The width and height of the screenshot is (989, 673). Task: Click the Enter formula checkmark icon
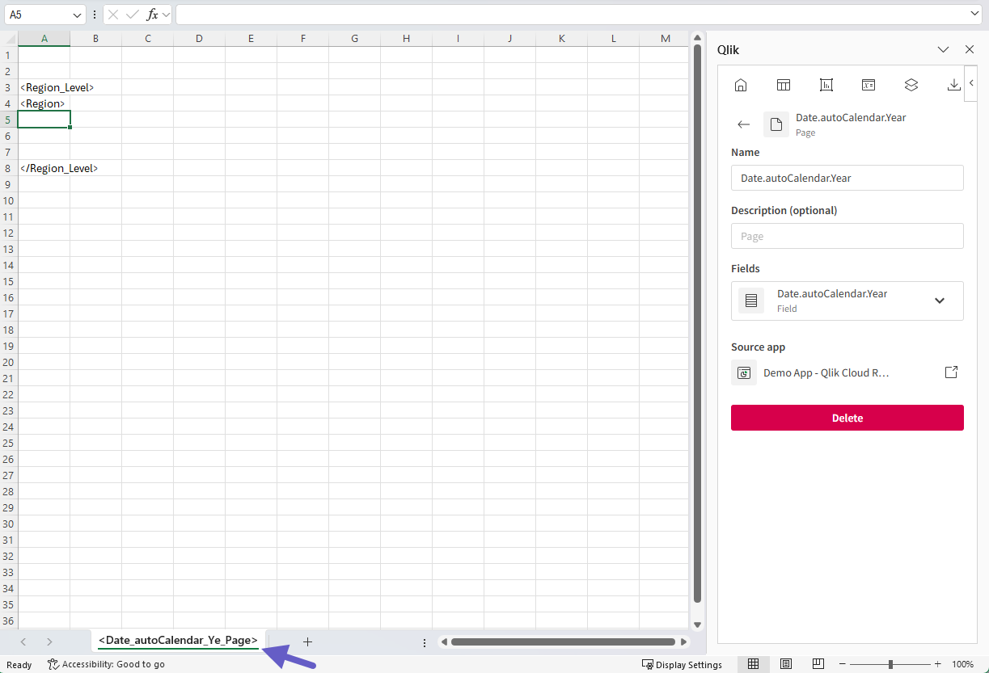[x=133, y=15]
